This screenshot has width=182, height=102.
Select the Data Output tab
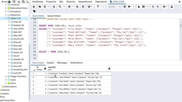click(38, 63)
